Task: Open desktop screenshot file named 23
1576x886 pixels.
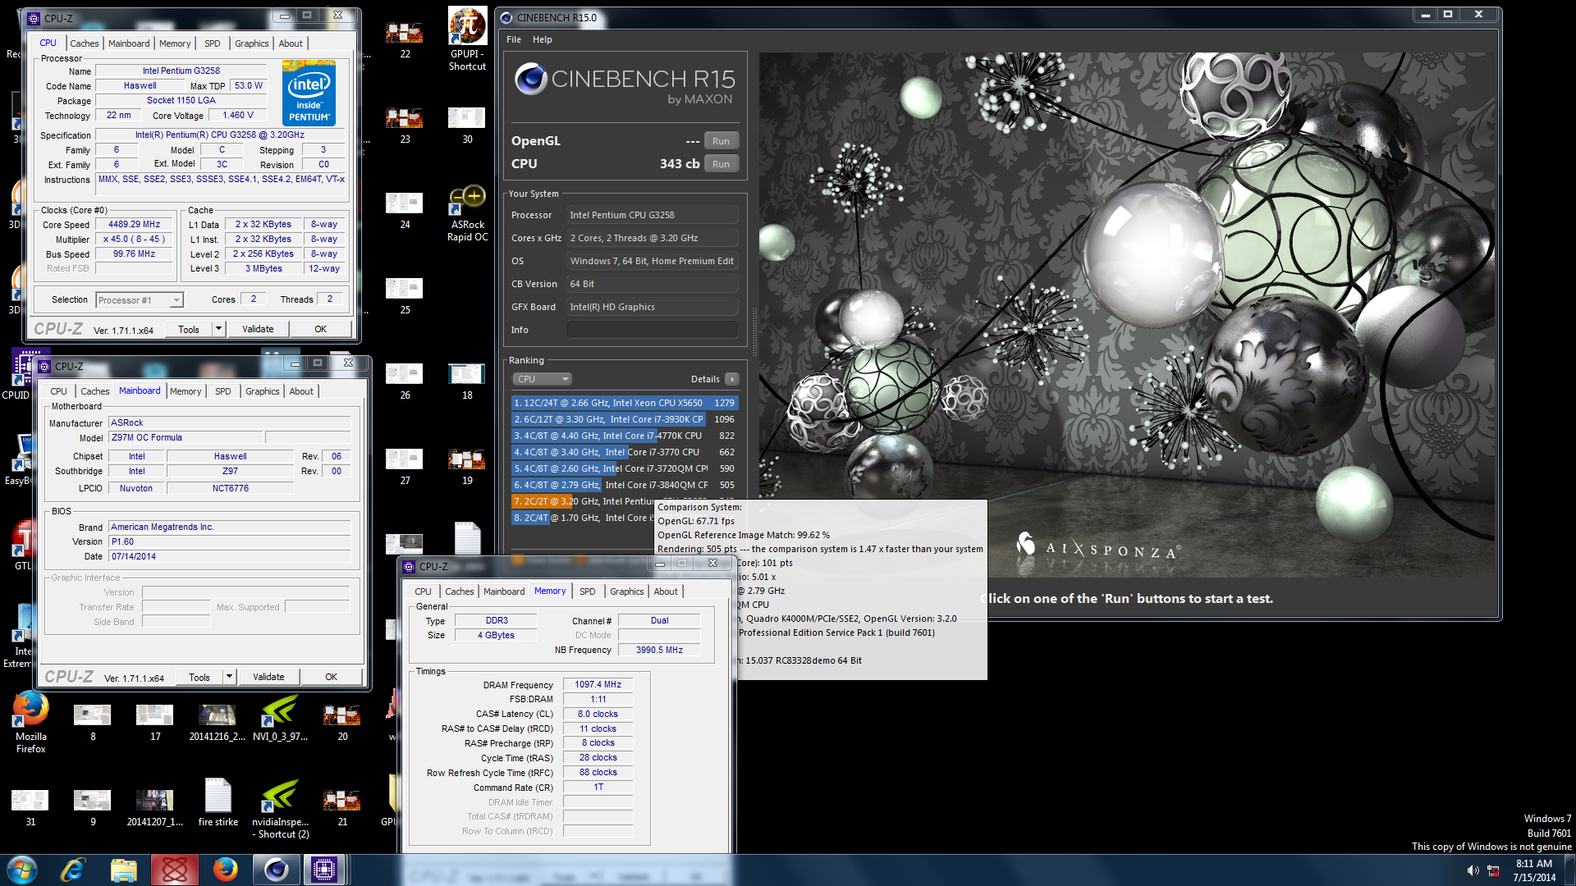Action: [405, 125]
